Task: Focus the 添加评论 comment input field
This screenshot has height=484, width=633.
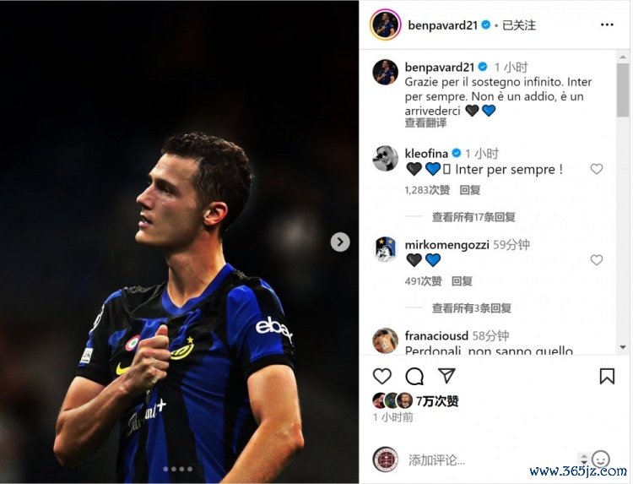Action: (x=494, y=460)
